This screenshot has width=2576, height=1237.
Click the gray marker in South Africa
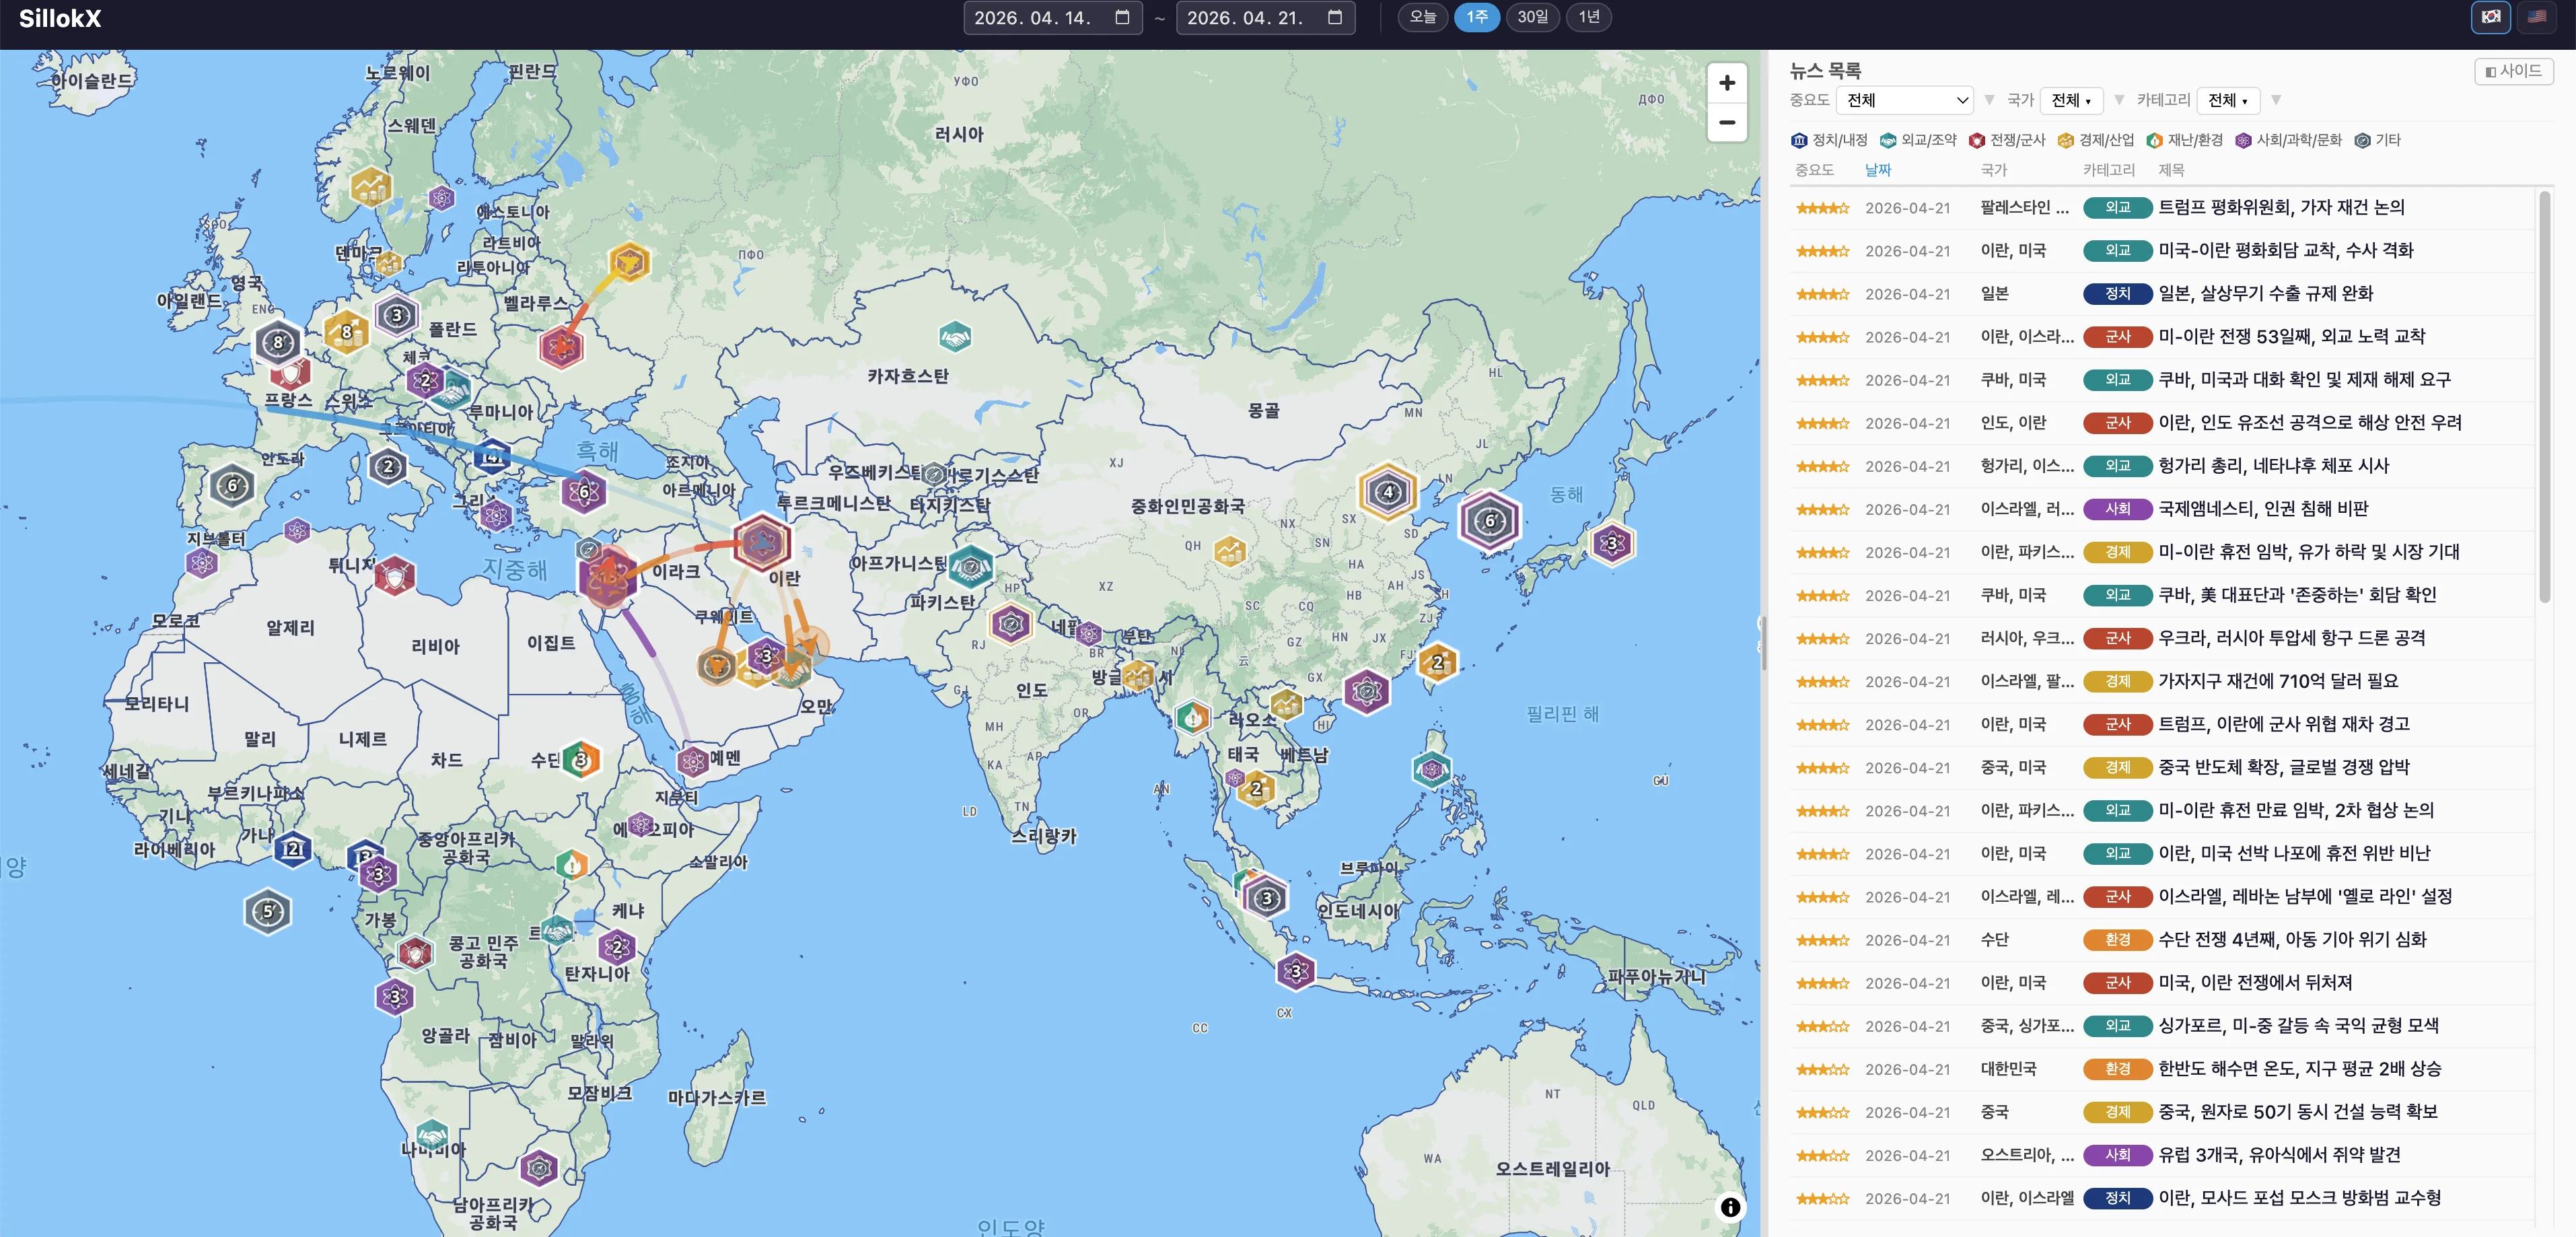pos(539,1167)
